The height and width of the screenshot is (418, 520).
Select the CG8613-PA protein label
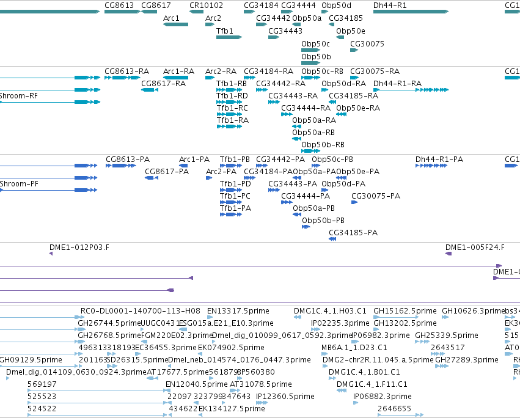coord(128,159)
